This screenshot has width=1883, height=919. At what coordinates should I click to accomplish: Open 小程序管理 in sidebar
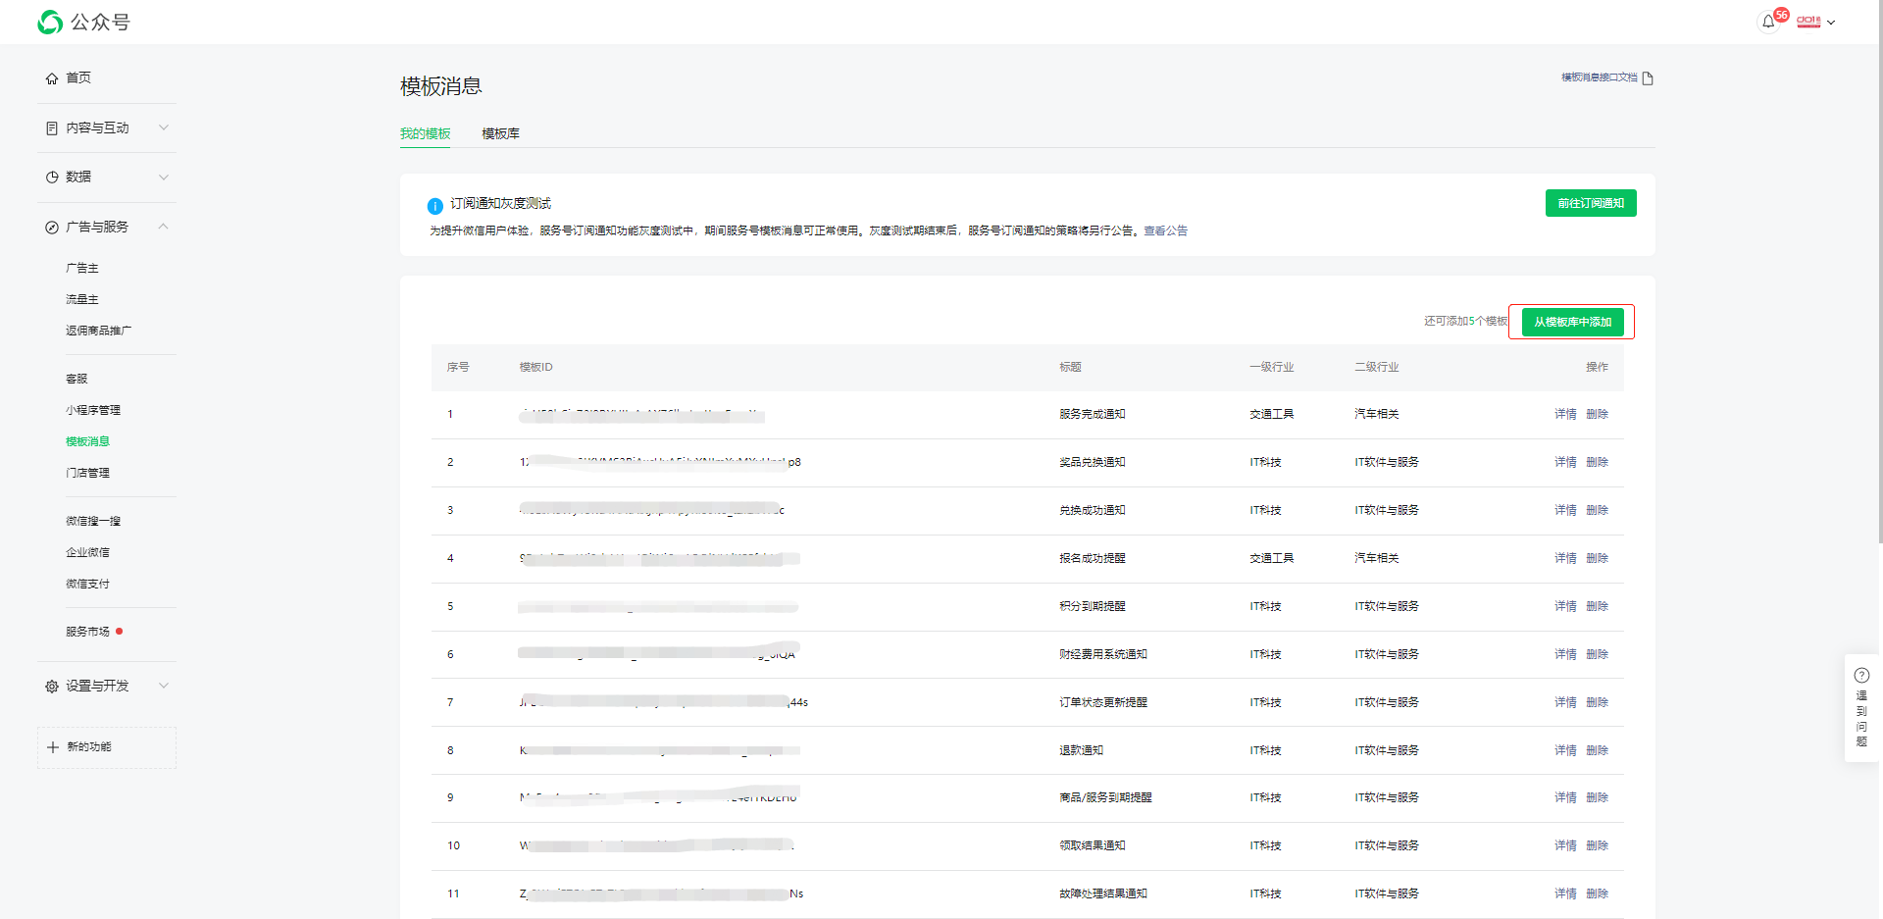coord(93,410)
